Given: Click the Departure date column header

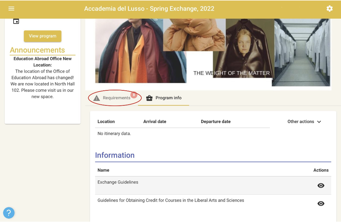Looking at the screenshot, I should [216, 121].
